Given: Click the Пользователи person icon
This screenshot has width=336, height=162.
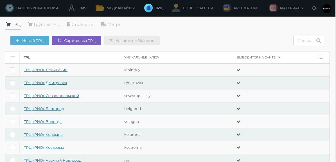Looking at the screenshot, I should (176, 8).
